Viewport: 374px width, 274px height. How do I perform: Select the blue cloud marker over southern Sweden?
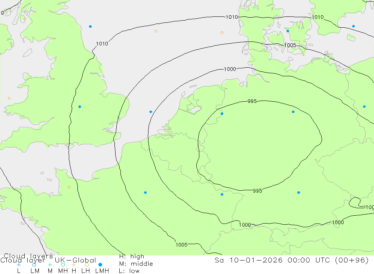coord(353,26)
